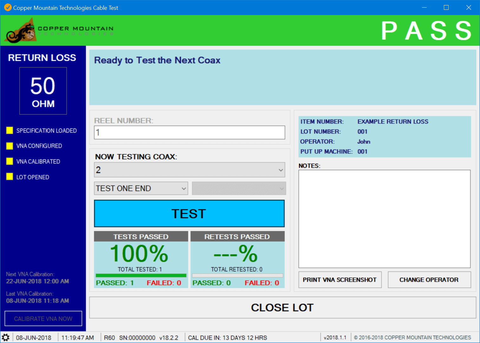
Task: Click the ---% retests passed value
Action: click(236, 254)
